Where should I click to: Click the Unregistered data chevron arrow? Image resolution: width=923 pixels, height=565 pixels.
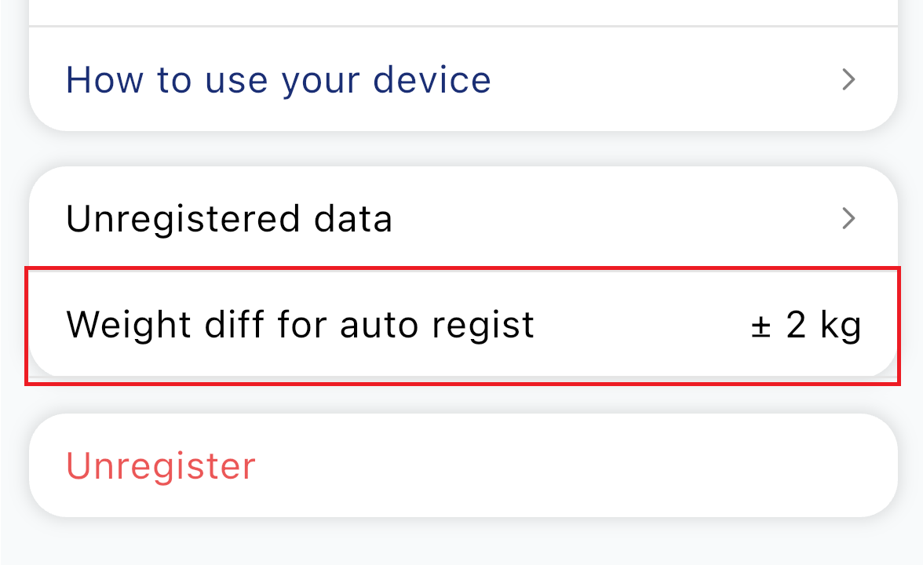[848, 218]
